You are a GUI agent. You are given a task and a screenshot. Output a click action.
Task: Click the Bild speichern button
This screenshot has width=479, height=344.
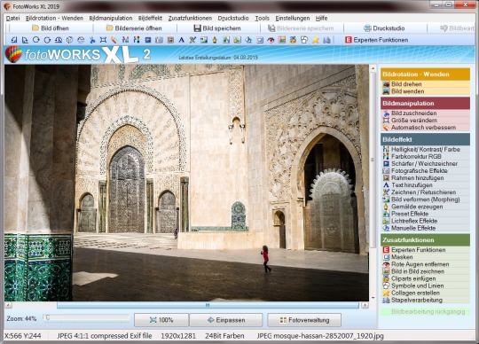pyautogui.click(x=217, y=28)
